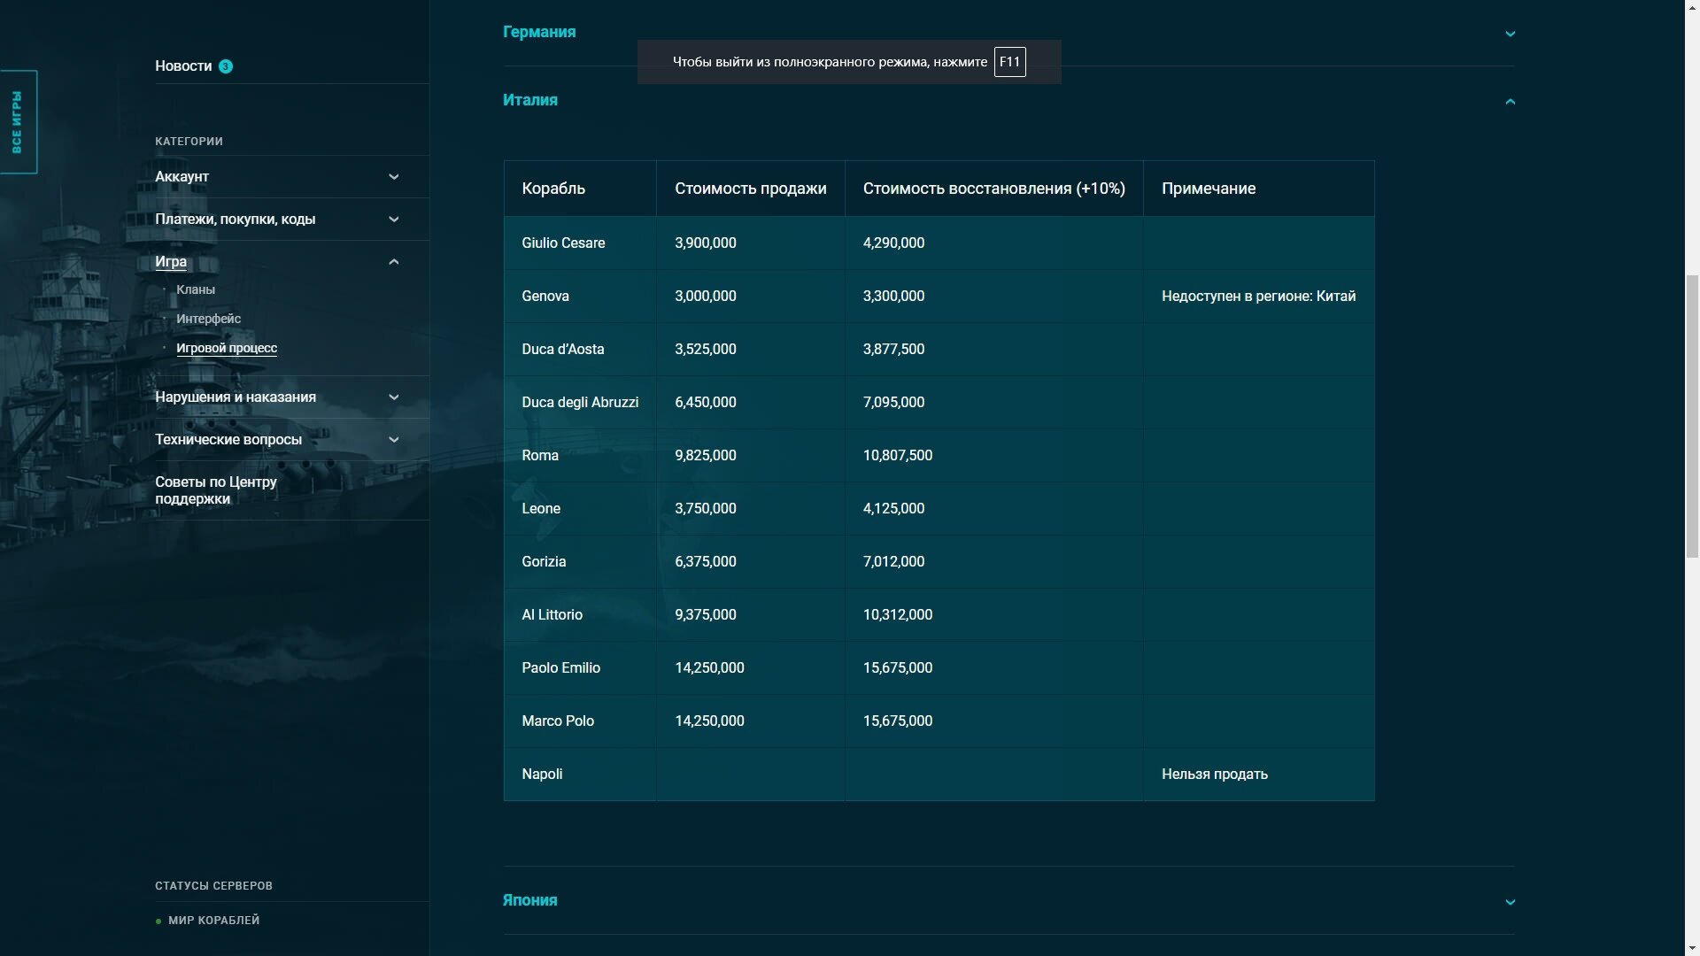Click the page vertical scrollbar thumb
Viewport: 1700px width, 956px height.
click(x=1692, y=416)
